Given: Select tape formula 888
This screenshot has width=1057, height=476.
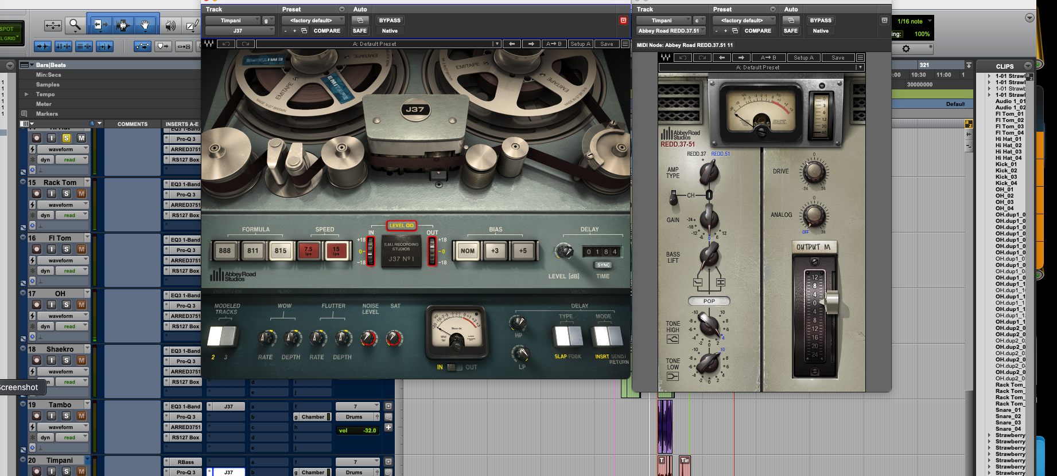Looking at the screenshot, I should (224, 251).
